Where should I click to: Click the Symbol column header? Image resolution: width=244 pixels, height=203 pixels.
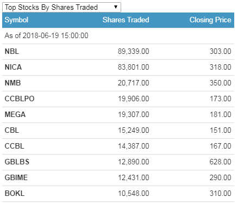(16, 20)
